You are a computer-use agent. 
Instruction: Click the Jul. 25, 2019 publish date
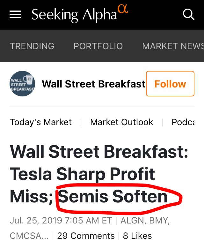click(61, 221)
